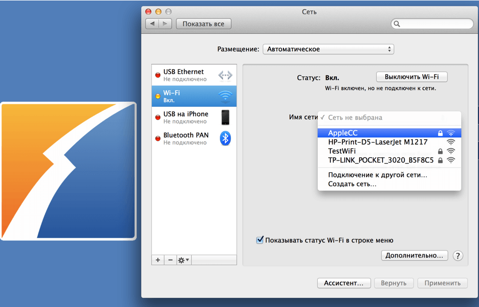Viewport: 479px width, 307px height.
Task: Turn off Wi-Fi with Выключить Wi-Fi button
Action: click(x=411, y=77)
